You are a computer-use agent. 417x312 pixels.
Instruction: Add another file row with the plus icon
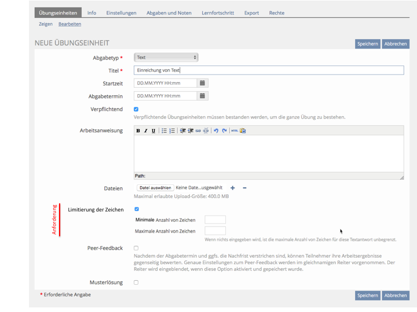(x=233, y=188)
